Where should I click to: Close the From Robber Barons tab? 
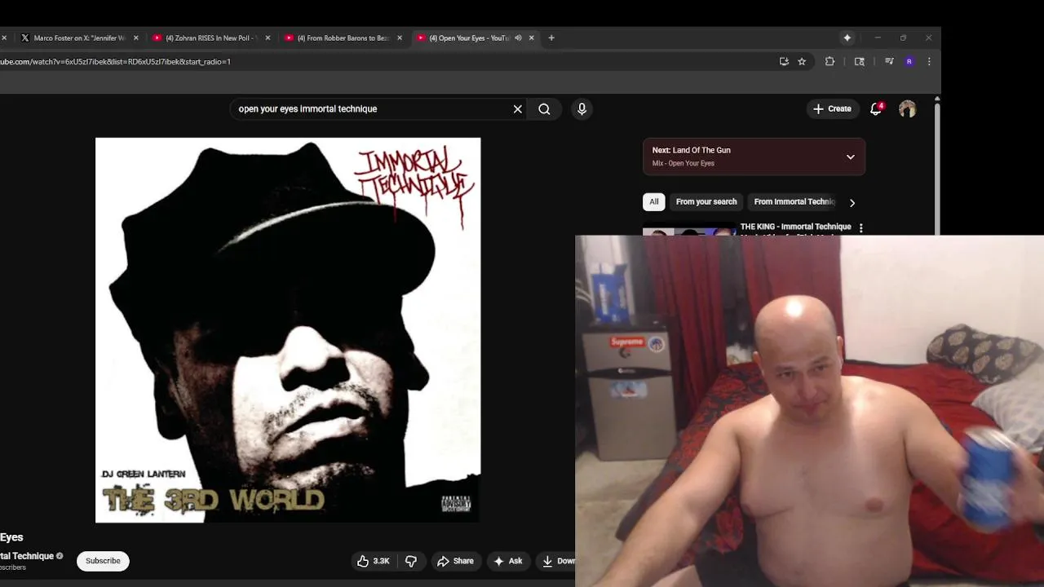[x=400, y=38]
